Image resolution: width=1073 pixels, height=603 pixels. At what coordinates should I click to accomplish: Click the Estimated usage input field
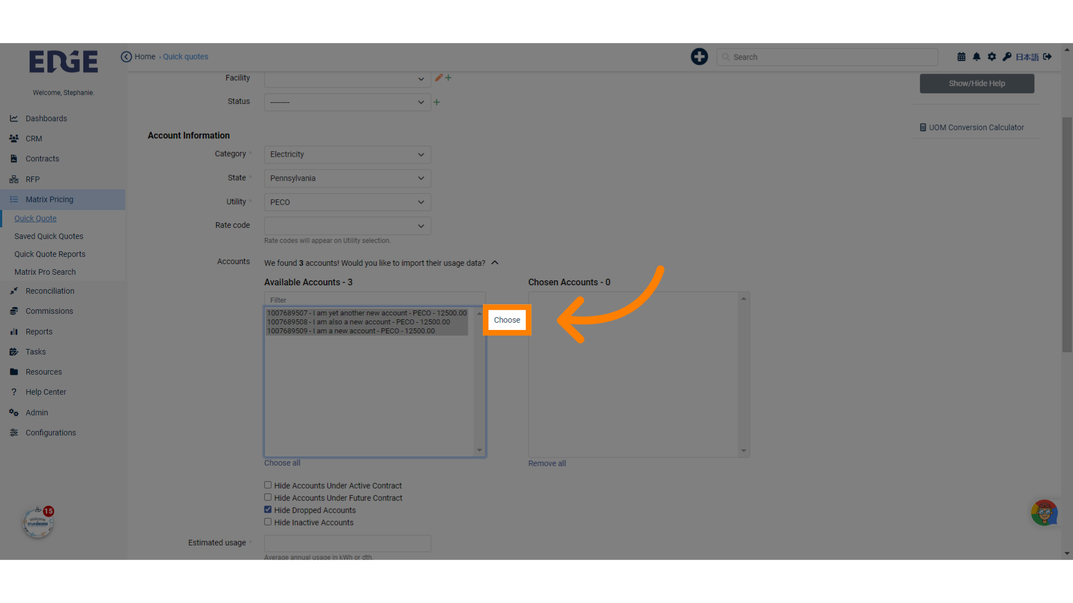[347, 543]
